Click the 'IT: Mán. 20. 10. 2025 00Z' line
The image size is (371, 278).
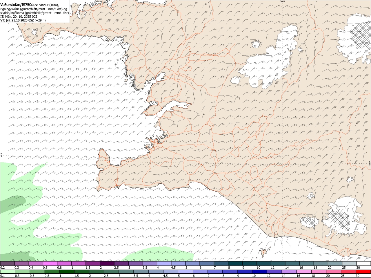coord(19,17)
